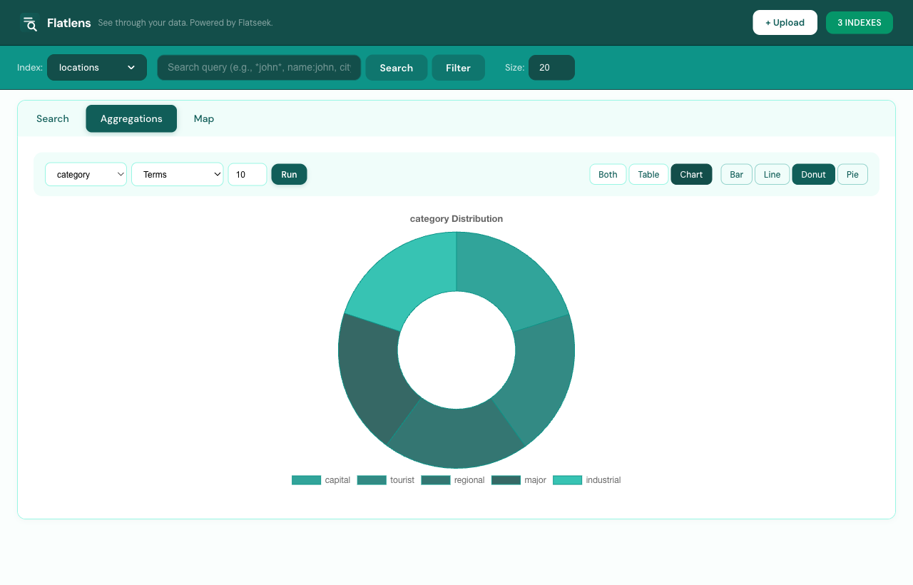
Task: Toggle the industrial legend entry
Action: point(586,479)
